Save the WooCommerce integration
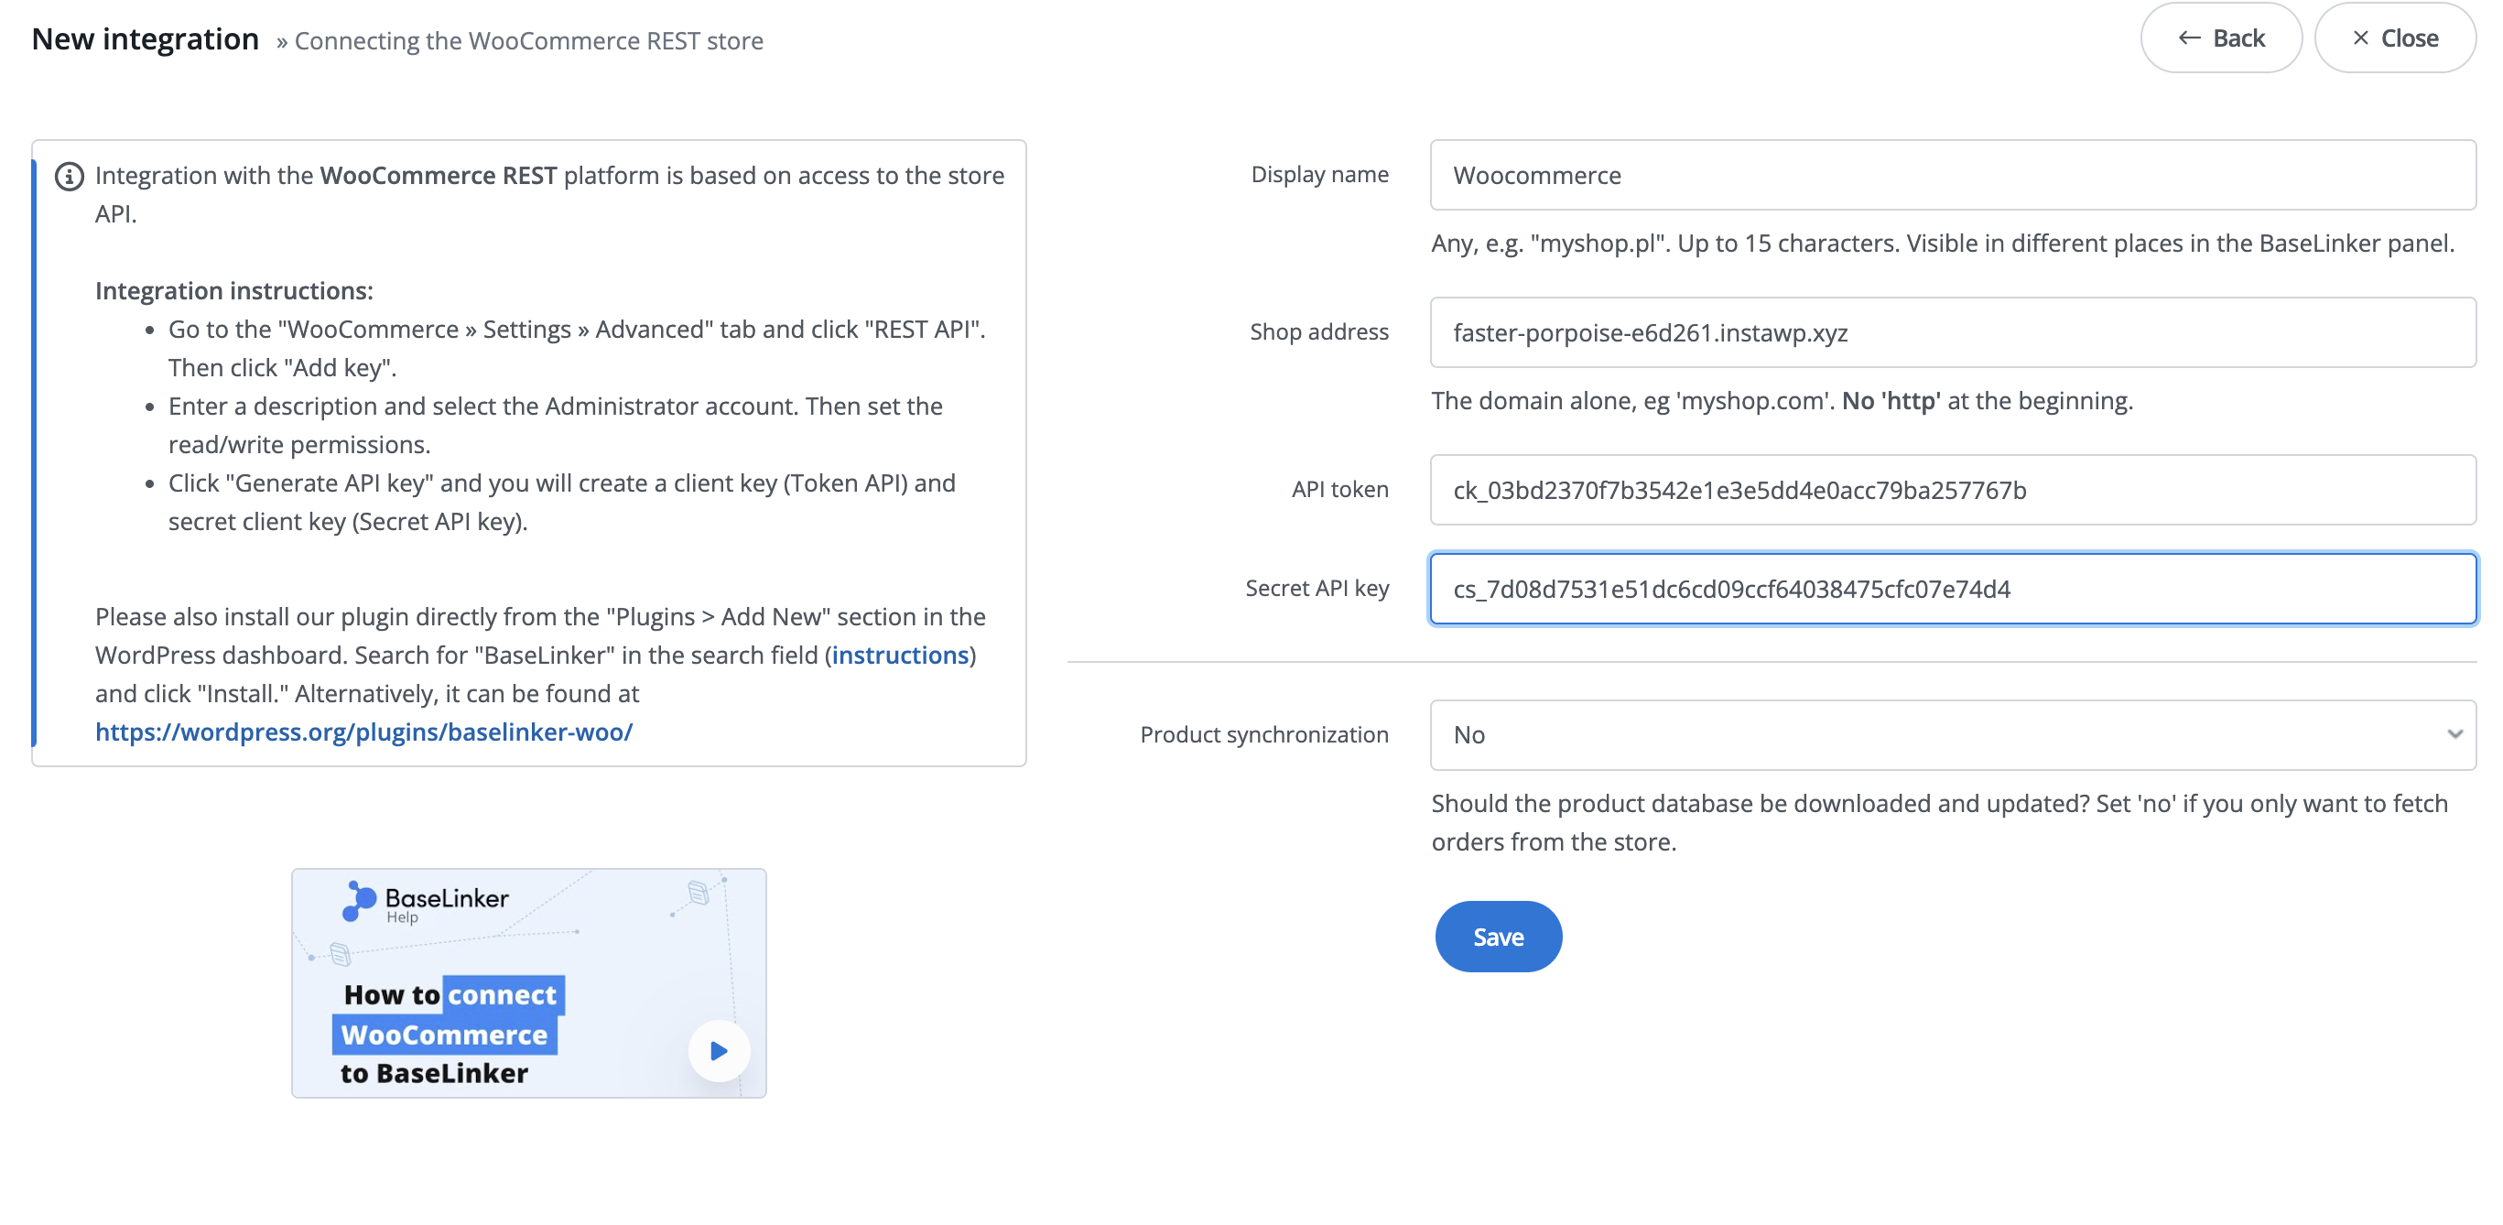2503x1225 pixels. tap(1498, 937)
